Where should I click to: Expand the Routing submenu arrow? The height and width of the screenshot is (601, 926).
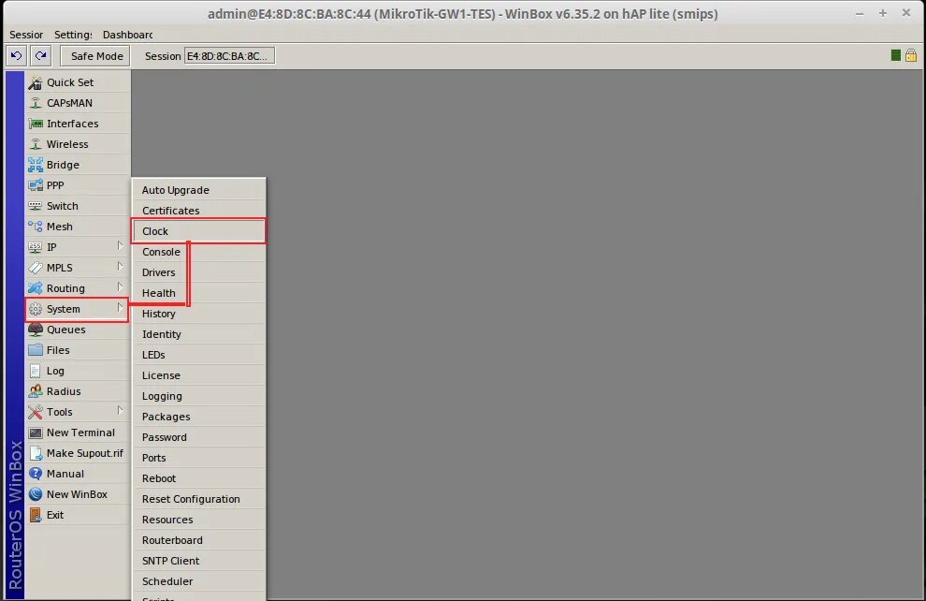[120, 287]
